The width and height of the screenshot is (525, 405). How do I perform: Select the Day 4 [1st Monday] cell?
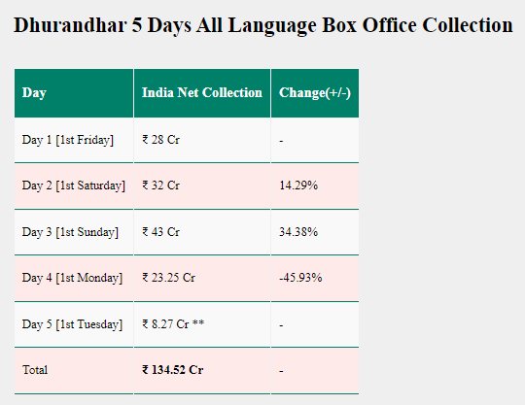tap(72, 278)
